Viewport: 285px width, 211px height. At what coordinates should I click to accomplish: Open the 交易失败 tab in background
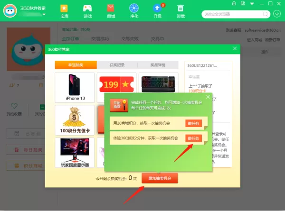coord(130,39)
